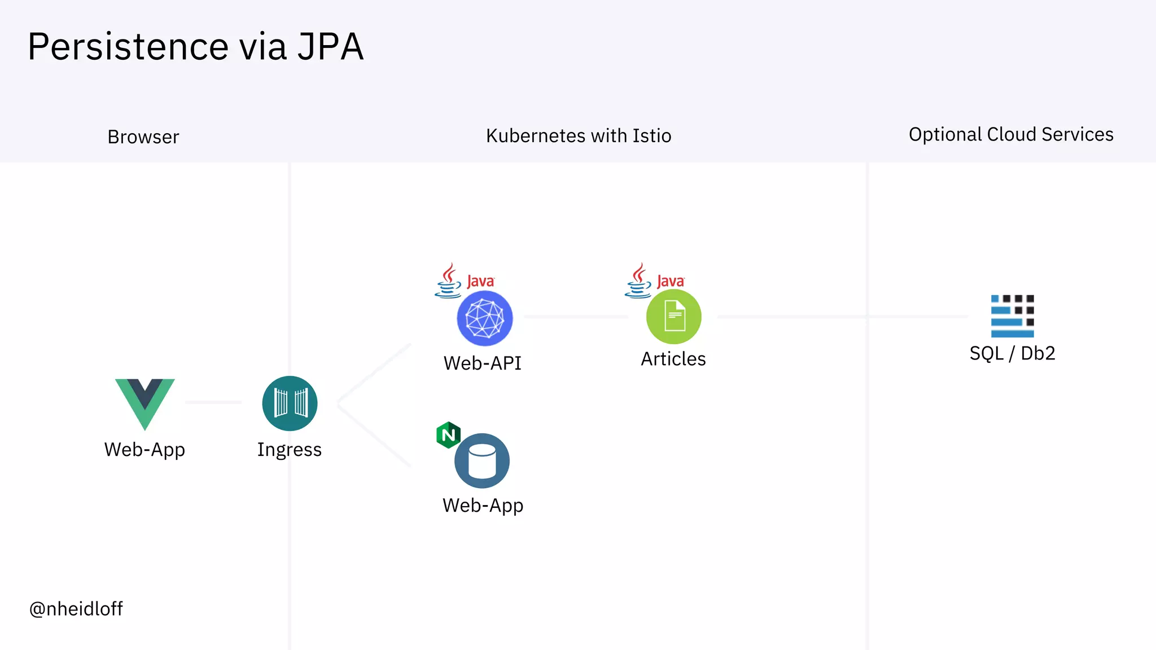Select the slide title Persistence via JPA

click(195, 46)
